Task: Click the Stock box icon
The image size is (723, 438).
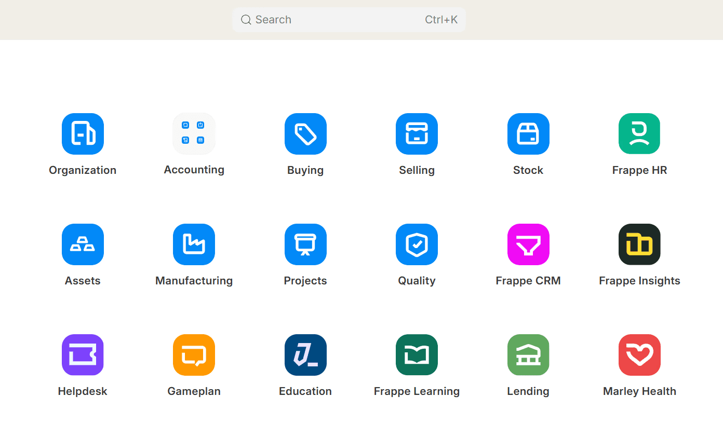Action: (528, 134)
